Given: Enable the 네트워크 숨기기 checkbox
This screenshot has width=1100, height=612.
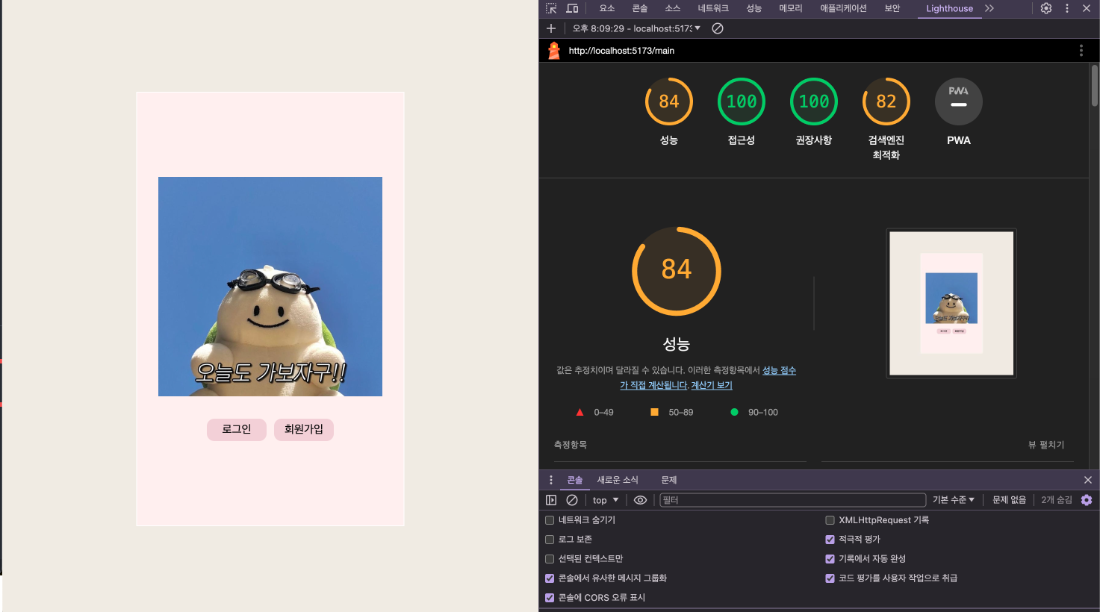Looking at the screenshot, I should [550, 520].
